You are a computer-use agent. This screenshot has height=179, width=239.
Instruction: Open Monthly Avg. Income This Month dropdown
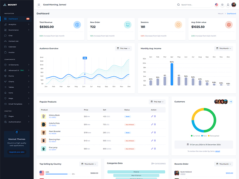pos(223,48)
